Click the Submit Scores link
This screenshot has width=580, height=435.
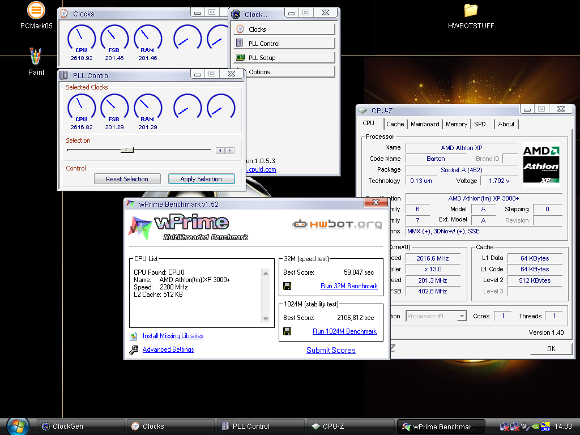[x=331, y=350]
